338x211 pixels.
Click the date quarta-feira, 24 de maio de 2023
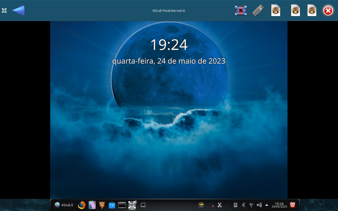click(169, 61)
